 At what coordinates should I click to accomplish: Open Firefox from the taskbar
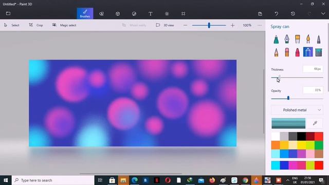tap(212, 180)
